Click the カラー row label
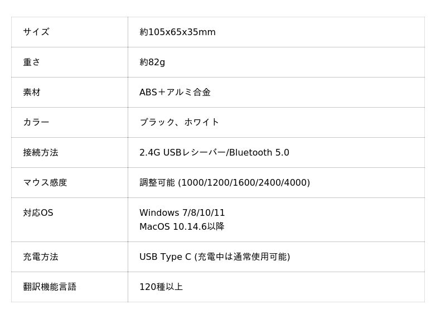The width and height of the screenshot is (446, 319). pyautogui.click(x=36, y=122)
